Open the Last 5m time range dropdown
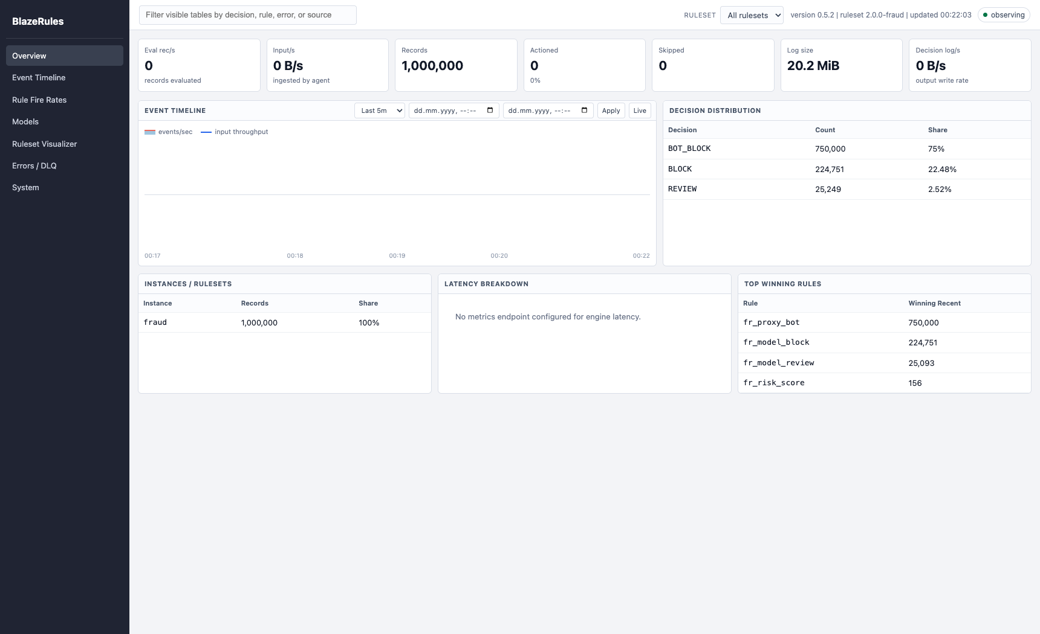The height and width of the screenshot is (634, 1040). 380,110
